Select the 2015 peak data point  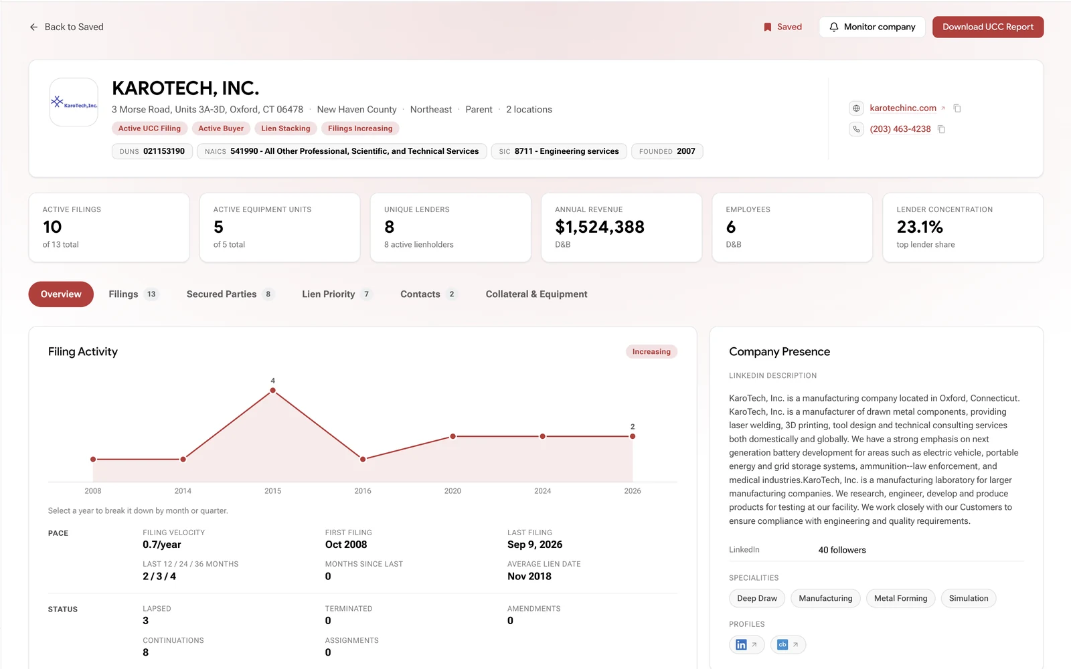272,391
